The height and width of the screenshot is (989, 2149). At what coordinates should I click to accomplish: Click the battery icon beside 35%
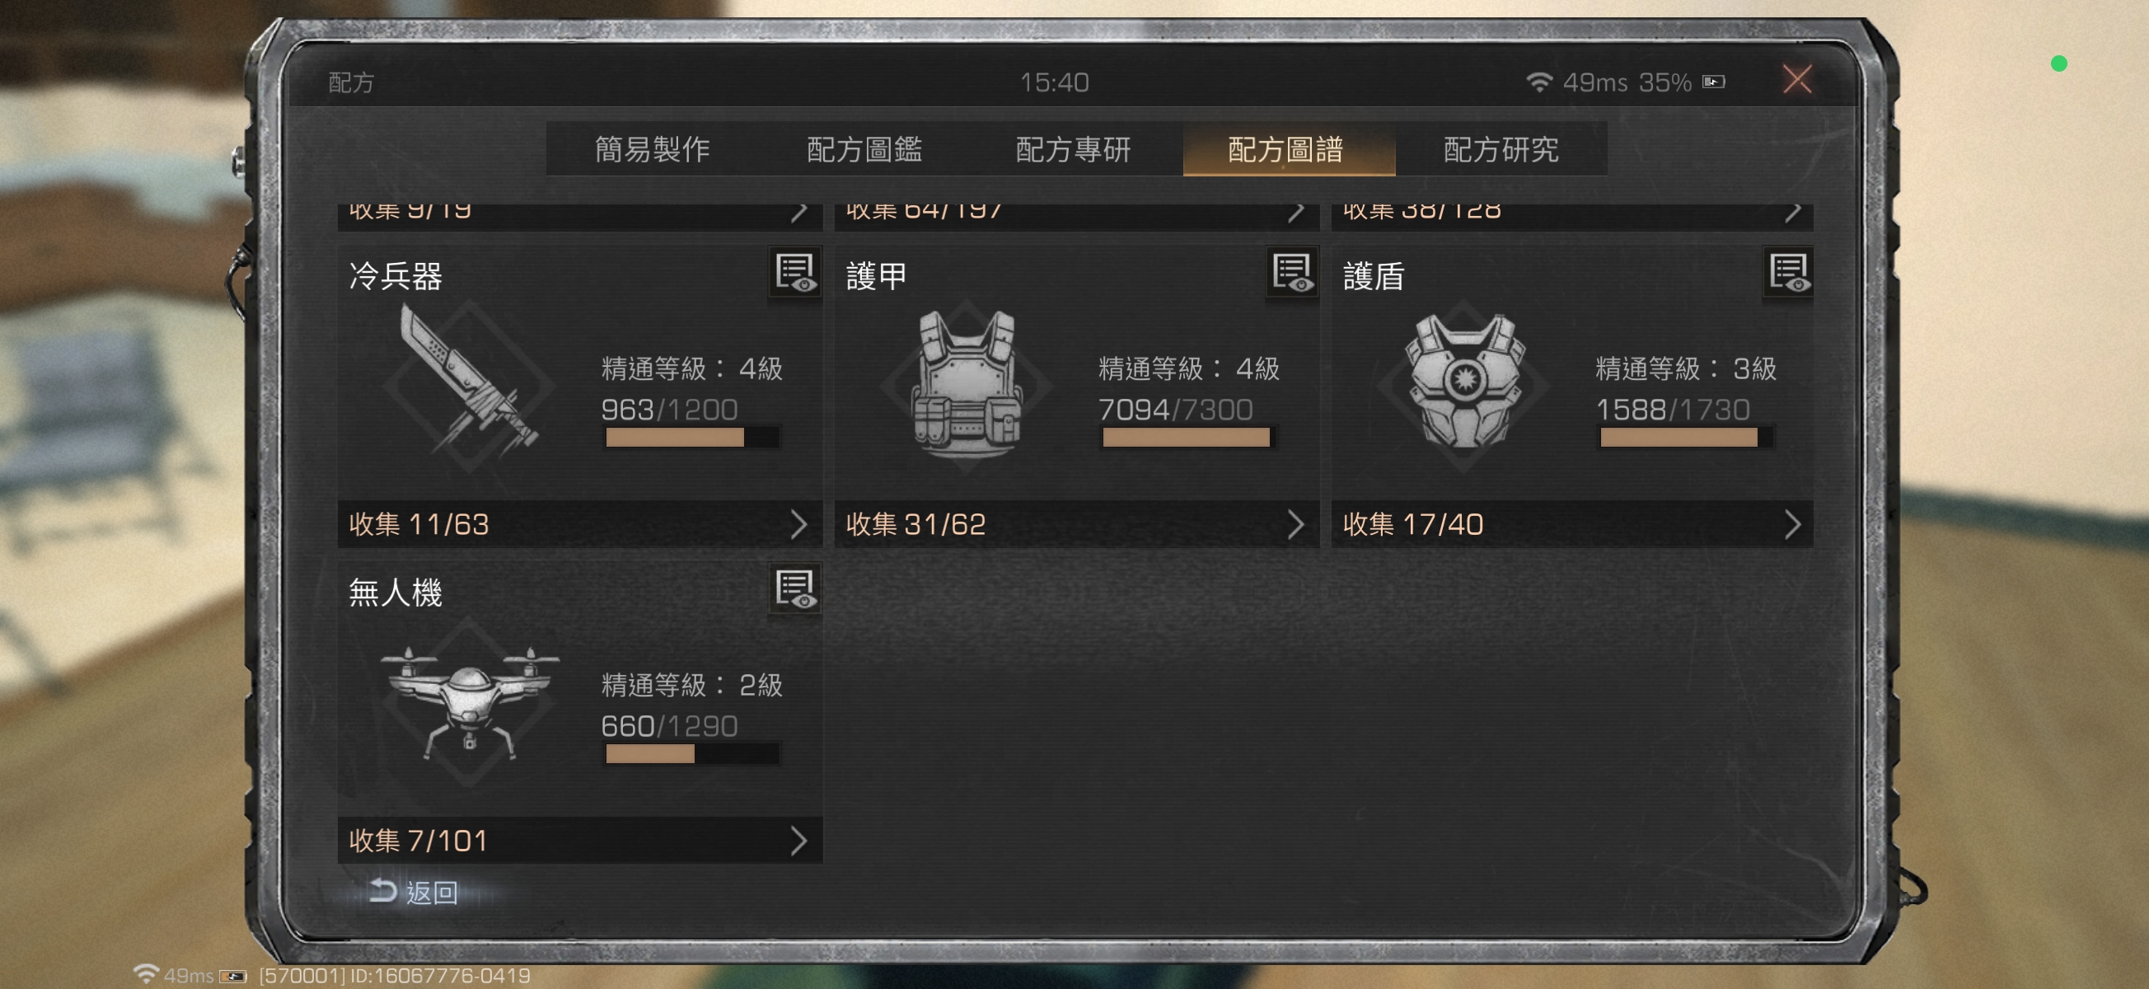(1714, 82)
